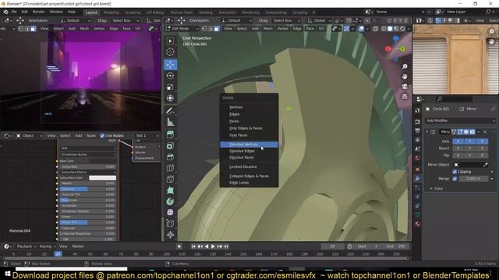Activate the Cursor tool in viewport toolbar
Viewport: 499px width, 280px height.
(x=170, y=52)
